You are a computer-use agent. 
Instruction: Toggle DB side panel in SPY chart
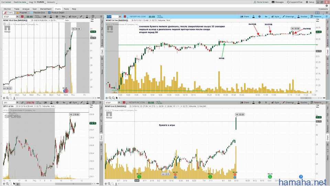click(101, 145)
